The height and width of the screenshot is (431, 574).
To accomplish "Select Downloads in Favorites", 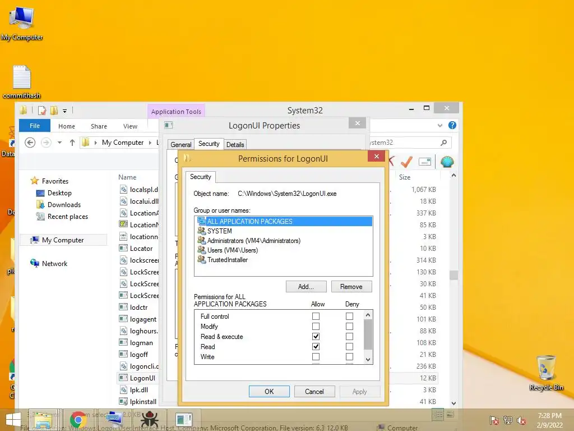I will coord(64,204).
